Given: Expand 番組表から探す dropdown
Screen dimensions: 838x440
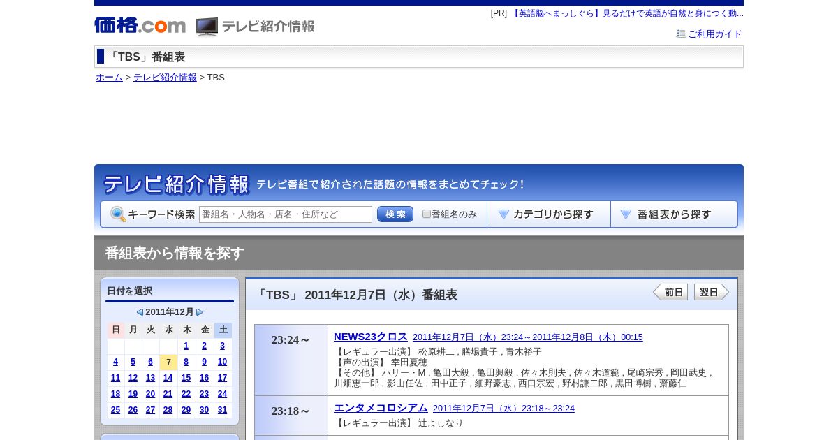Looking at the screenshot, I should pyautogui.click(x=674, y=214).
